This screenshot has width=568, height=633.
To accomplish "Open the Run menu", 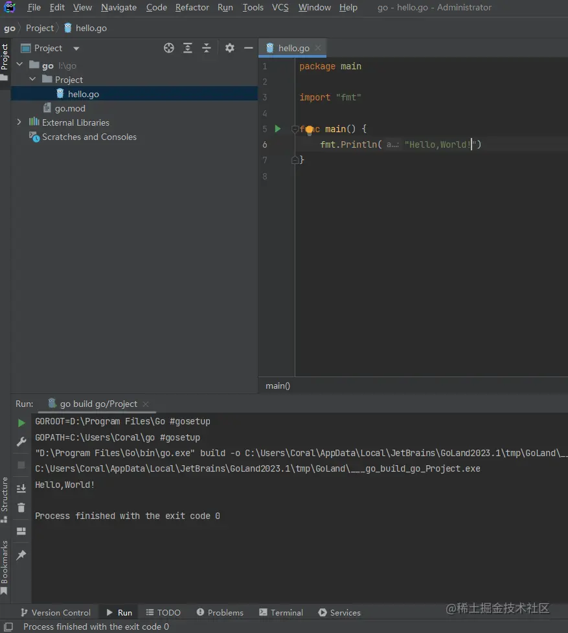I will click(x=225, y=7).
